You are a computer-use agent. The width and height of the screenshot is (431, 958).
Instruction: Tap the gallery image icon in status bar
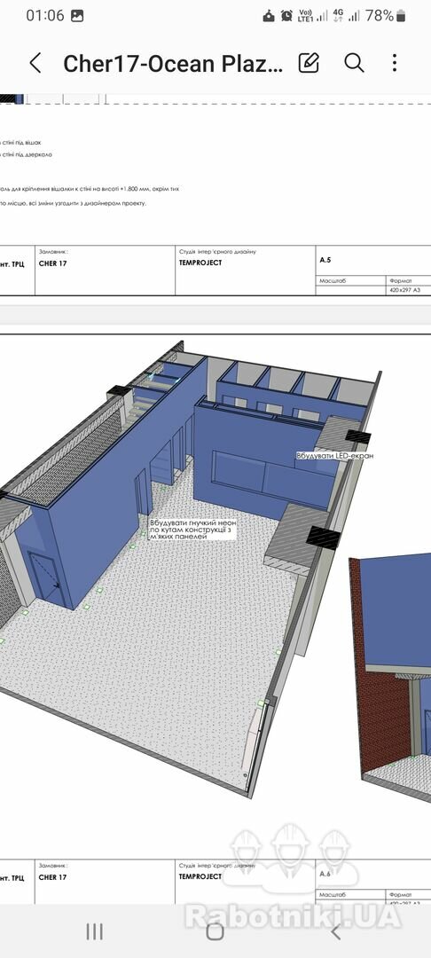pyautogui.click(x=77, y=17)
